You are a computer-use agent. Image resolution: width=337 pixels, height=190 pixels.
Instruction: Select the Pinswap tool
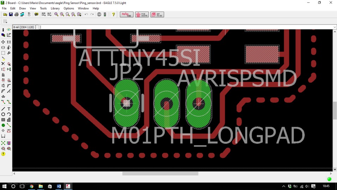pos(3,69)
